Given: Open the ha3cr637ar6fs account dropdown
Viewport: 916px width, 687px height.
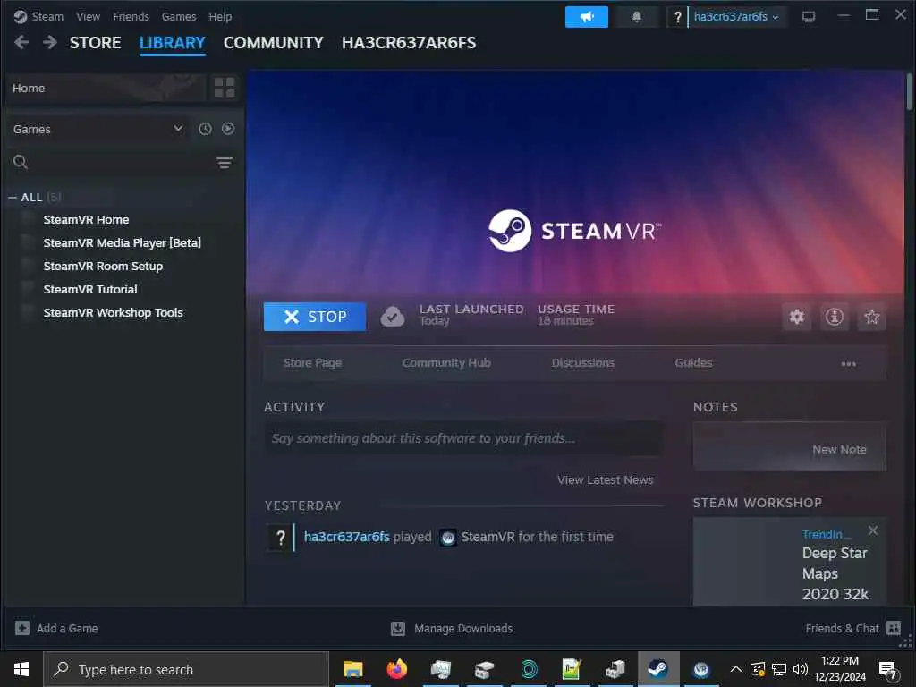Looking at the screenshot, I should [x=736, y=17].
